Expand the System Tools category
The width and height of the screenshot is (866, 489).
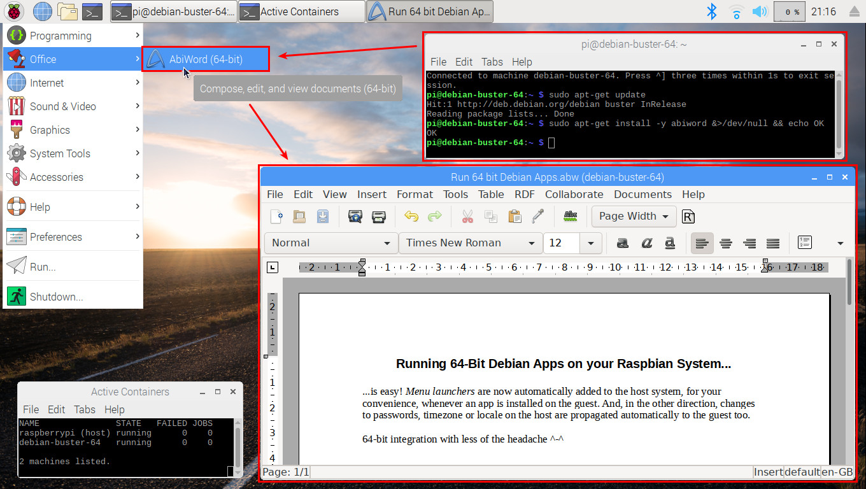pyautogui.click(x=73, y=153)
